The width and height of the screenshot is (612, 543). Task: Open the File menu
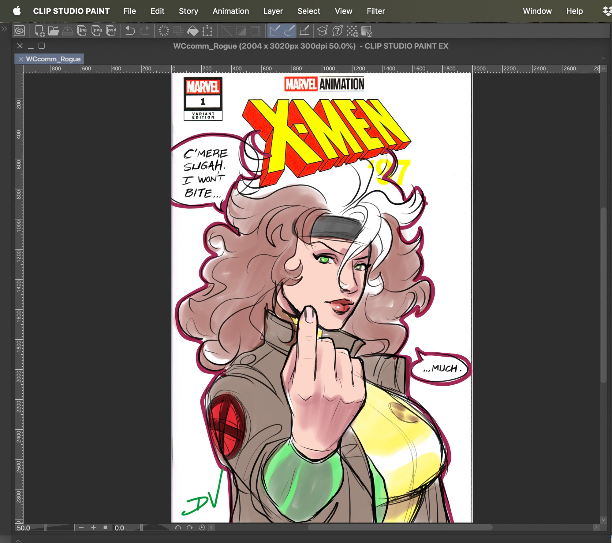tap(130, 11)
